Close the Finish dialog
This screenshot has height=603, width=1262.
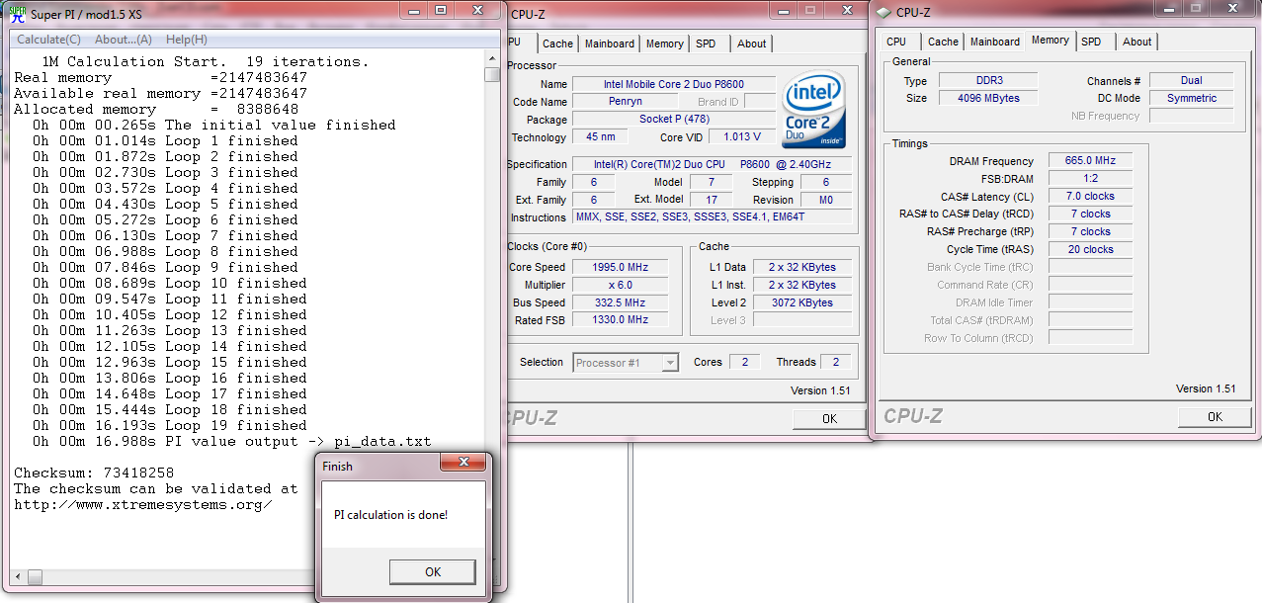point(463,464)
